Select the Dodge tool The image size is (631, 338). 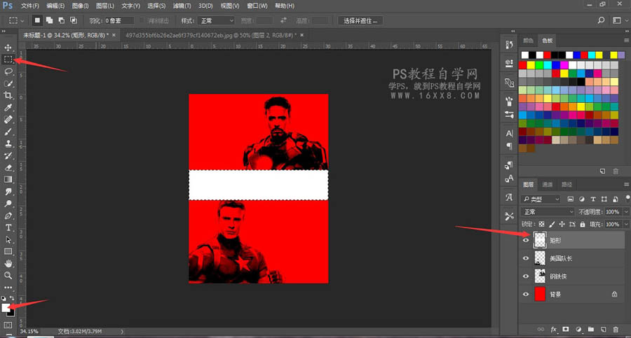[x=8, y=204]
